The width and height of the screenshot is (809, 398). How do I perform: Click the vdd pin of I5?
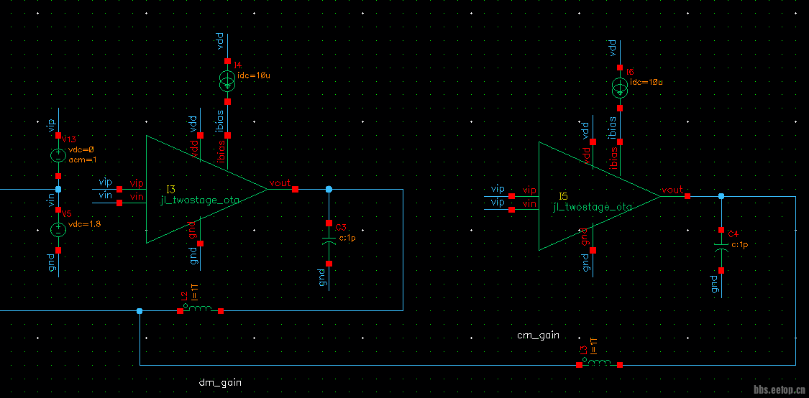593,142
